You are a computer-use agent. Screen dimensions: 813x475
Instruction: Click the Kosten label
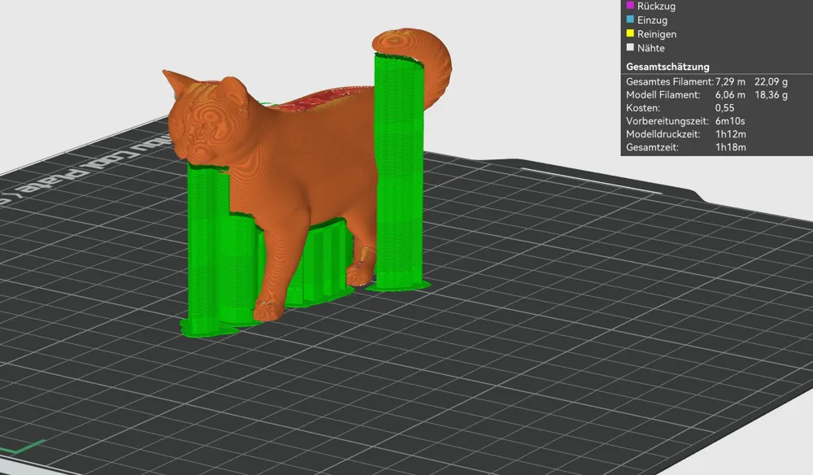click(643, 108)
